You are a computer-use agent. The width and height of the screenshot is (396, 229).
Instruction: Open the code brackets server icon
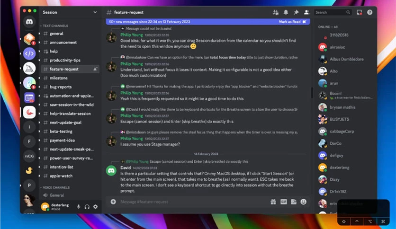(29, 53)
